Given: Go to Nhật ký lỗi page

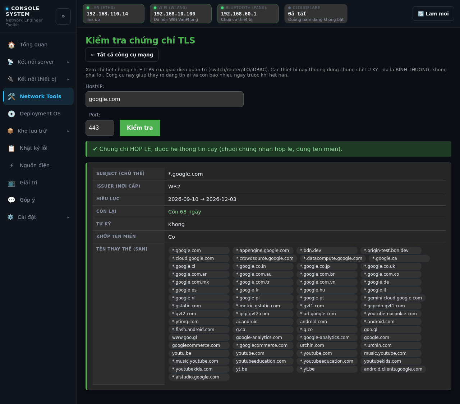Looking at the screenshot, I should [x=38, y=148].
